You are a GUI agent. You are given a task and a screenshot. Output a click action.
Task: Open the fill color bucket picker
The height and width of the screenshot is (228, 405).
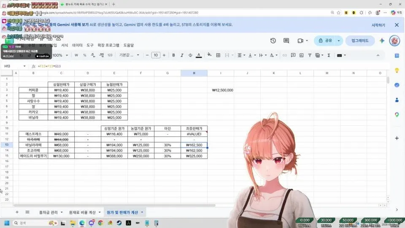[x=210, y=55]
